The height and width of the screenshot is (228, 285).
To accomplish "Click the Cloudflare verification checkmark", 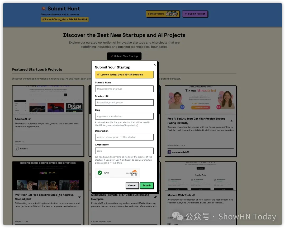I will (x=100, y=173).
